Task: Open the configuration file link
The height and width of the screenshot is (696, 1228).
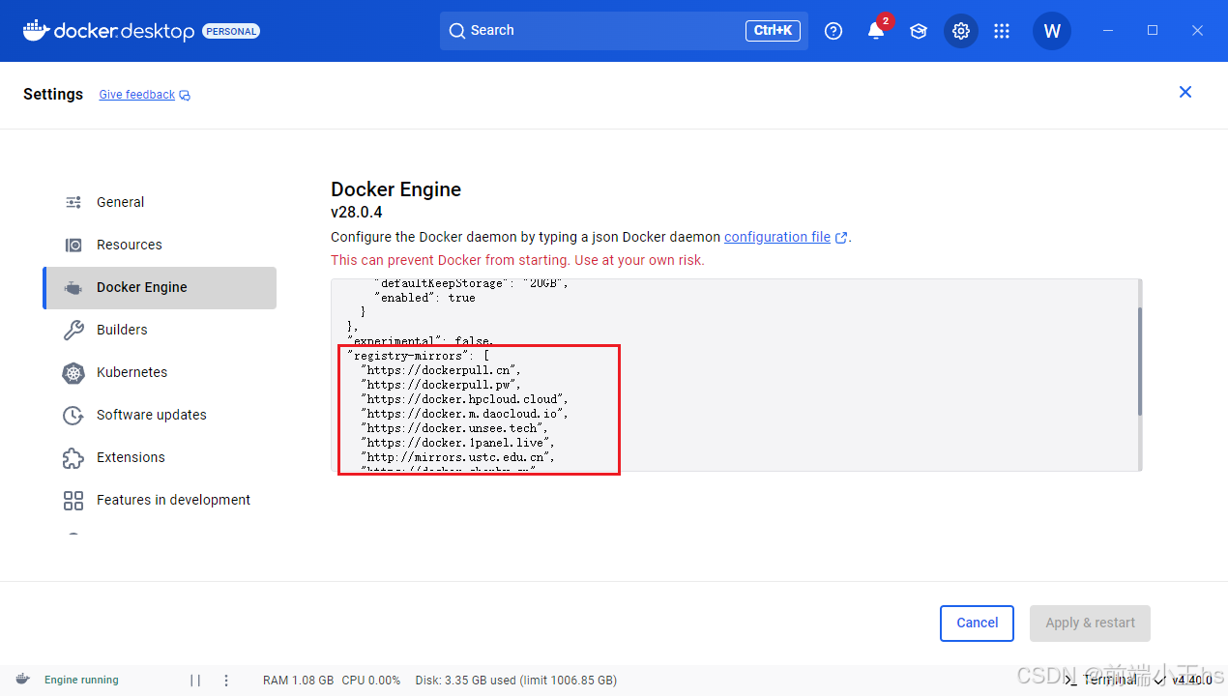Action: point(777,237)
